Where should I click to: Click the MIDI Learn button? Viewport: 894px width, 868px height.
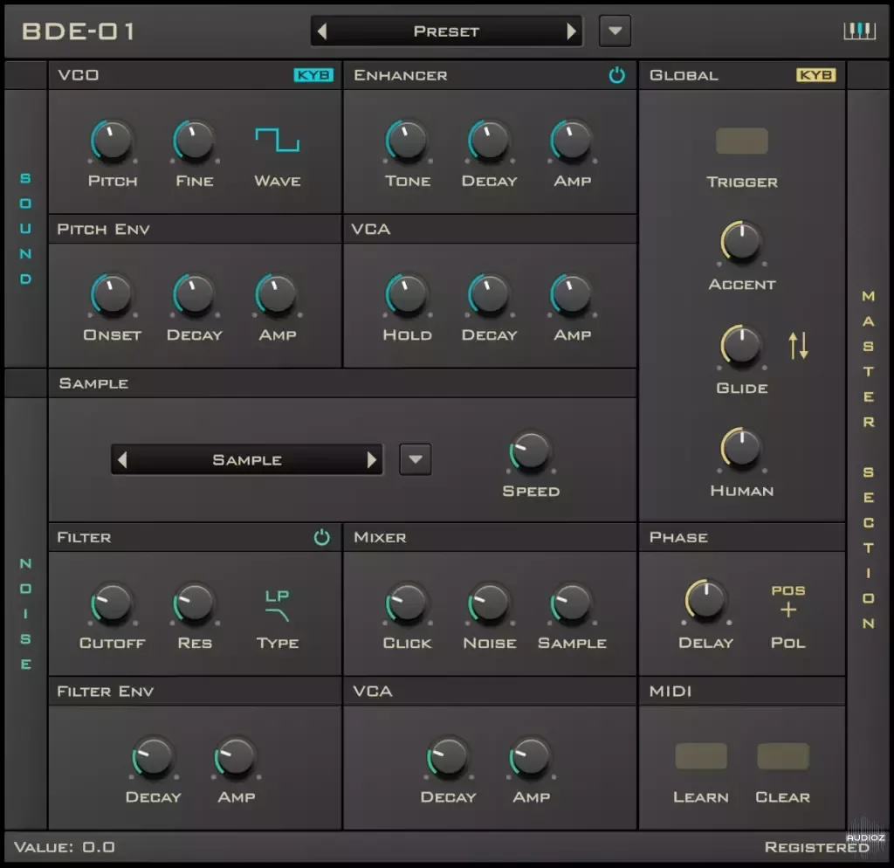[x=701, y=756]
